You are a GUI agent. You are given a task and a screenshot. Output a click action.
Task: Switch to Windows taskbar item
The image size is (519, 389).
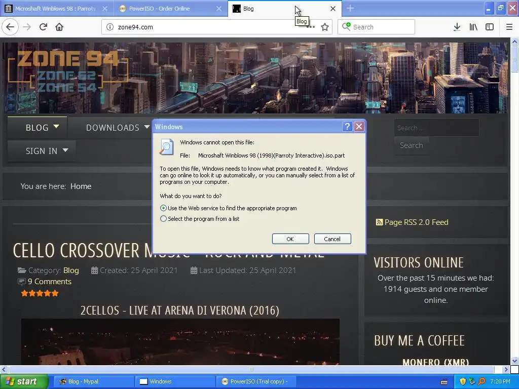click(x=175, y=381)
